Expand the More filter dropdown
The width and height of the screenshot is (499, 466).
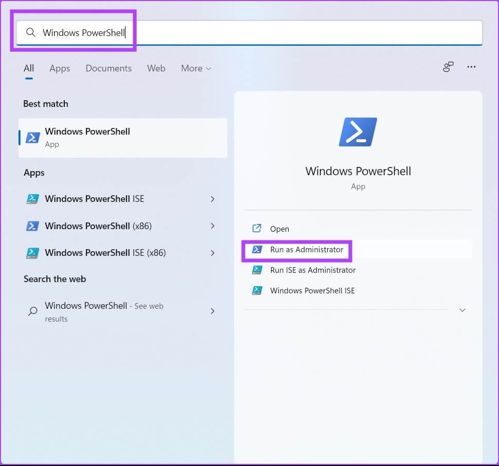coord(196,68)
